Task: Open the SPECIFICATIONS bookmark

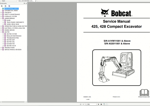Action: coord(9,48)
